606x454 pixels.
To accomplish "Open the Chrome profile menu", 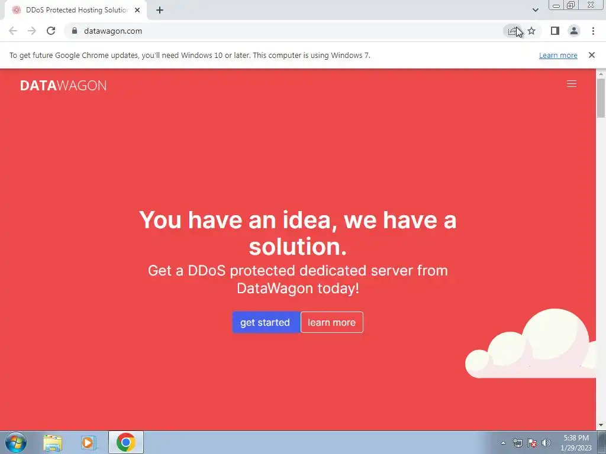I will 574,31.
